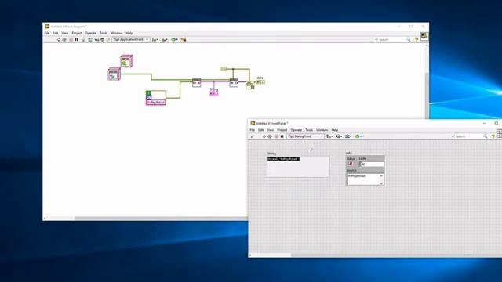
Task: Open Window menu in Block Diagram window
Action: click(117, 33)
